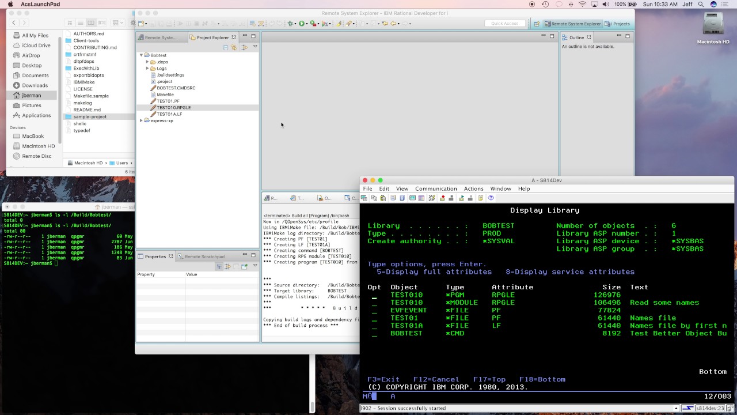Click Open Perspective icon

[x=536, y=24]
